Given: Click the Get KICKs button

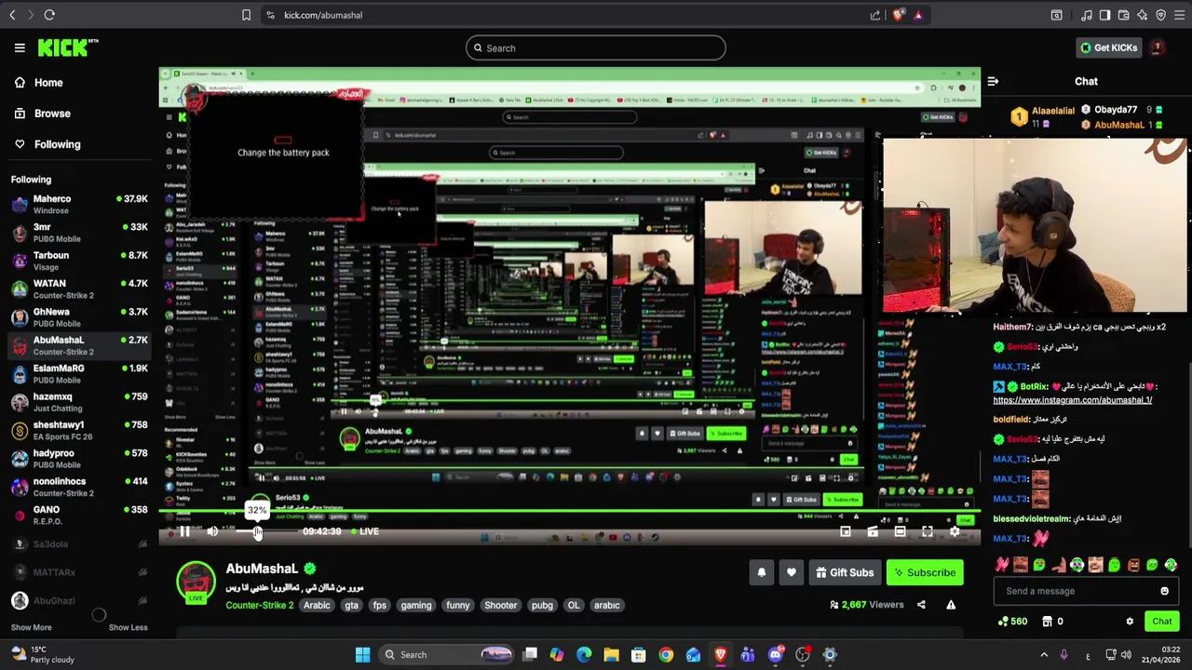Looking at the screenshot, I should (x=1108, y=47).
